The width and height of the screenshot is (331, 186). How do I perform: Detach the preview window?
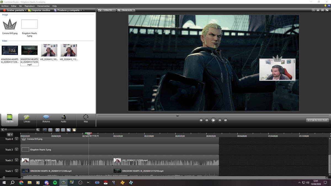[x=327, y=10]
